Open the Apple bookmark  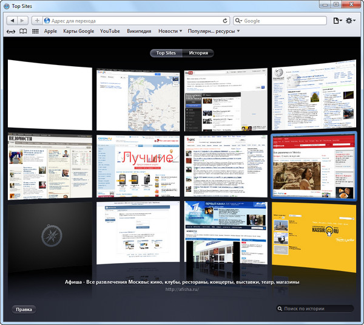(50, 31)
